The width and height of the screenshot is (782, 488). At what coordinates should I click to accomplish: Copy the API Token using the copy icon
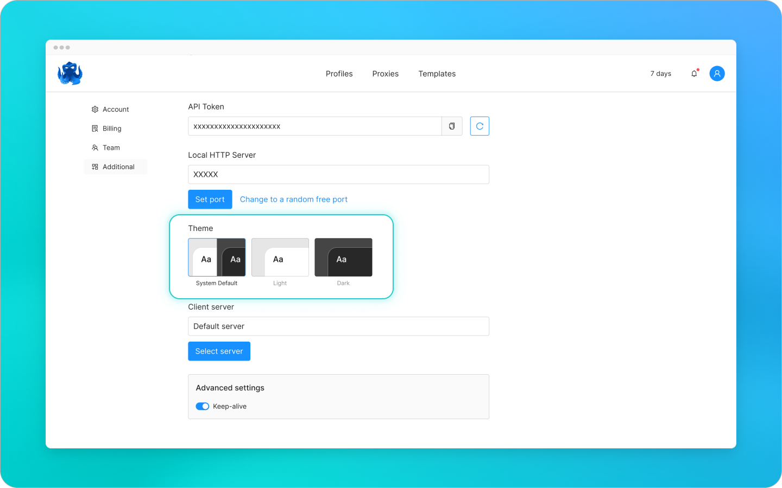(x=452, y=126)
